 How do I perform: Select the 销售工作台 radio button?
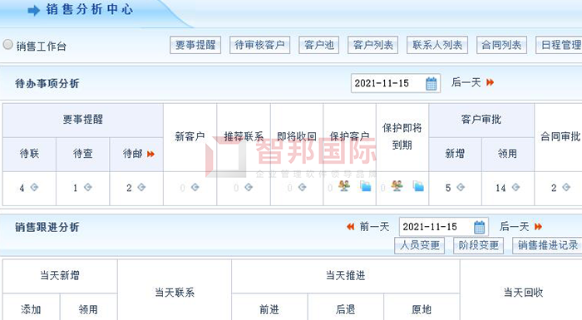coord(7,45)
